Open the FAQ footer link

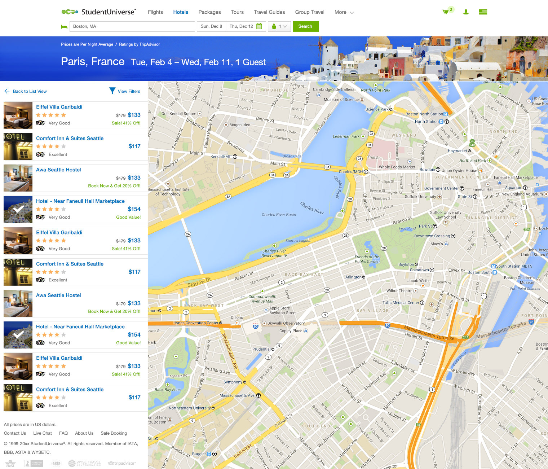coord(63,433)
